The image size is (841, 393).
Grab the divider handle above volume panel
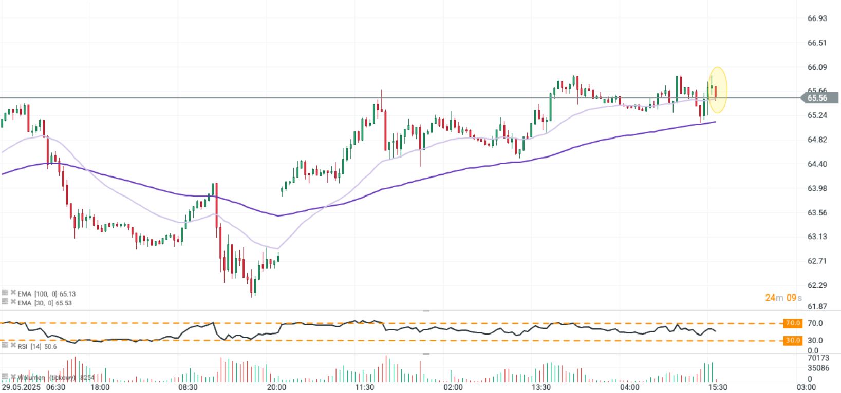coord(426,353)
